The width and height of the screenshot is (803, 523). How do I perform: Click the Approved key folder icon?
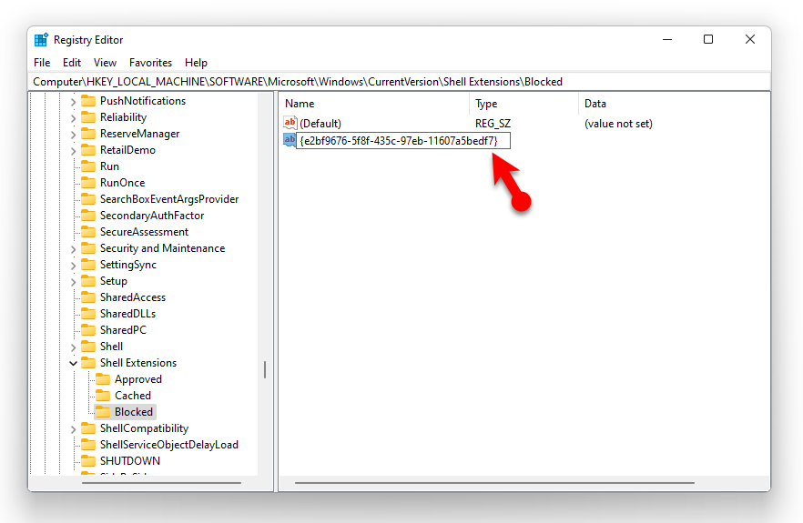click(x=103, y=379)
